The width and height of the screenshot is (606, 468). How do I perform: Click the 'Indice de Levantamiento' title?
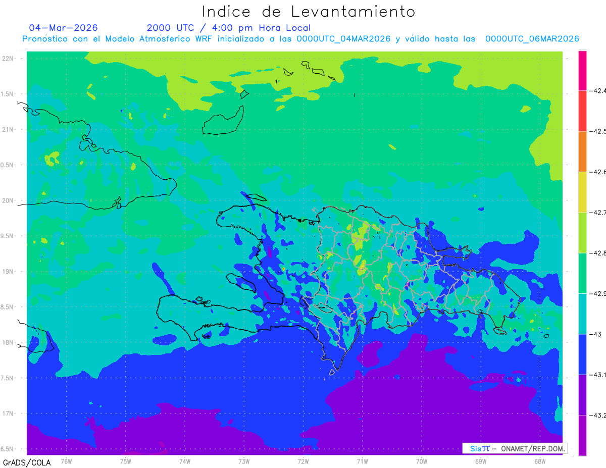pyautogui.click(x=309, y=11)
